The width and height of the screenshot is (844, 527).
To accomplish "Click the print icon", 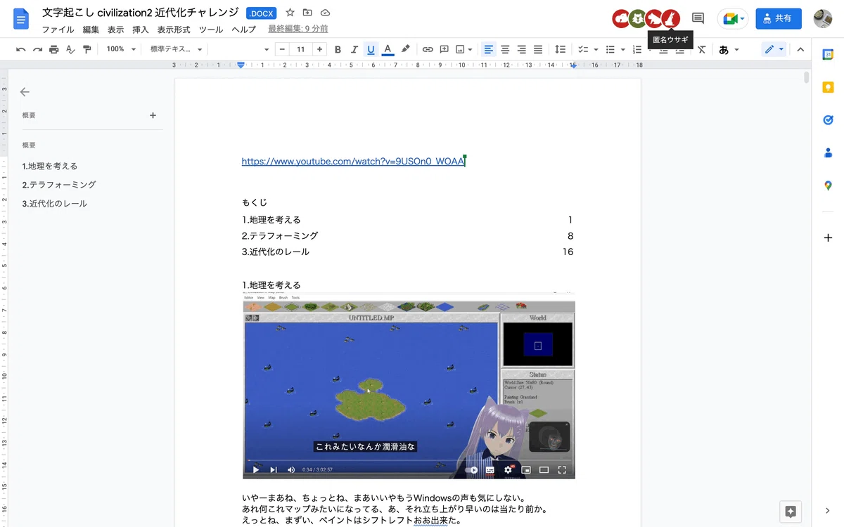I will pyautogui.click(x=54, y=49).
